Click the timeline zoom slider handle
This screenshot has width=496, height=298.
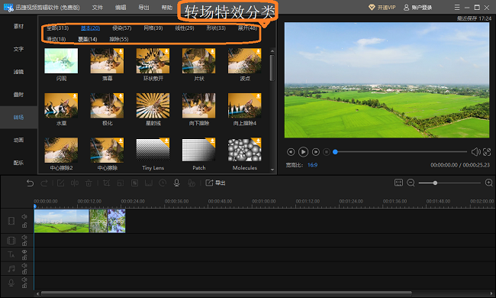(x=435, y=183)
